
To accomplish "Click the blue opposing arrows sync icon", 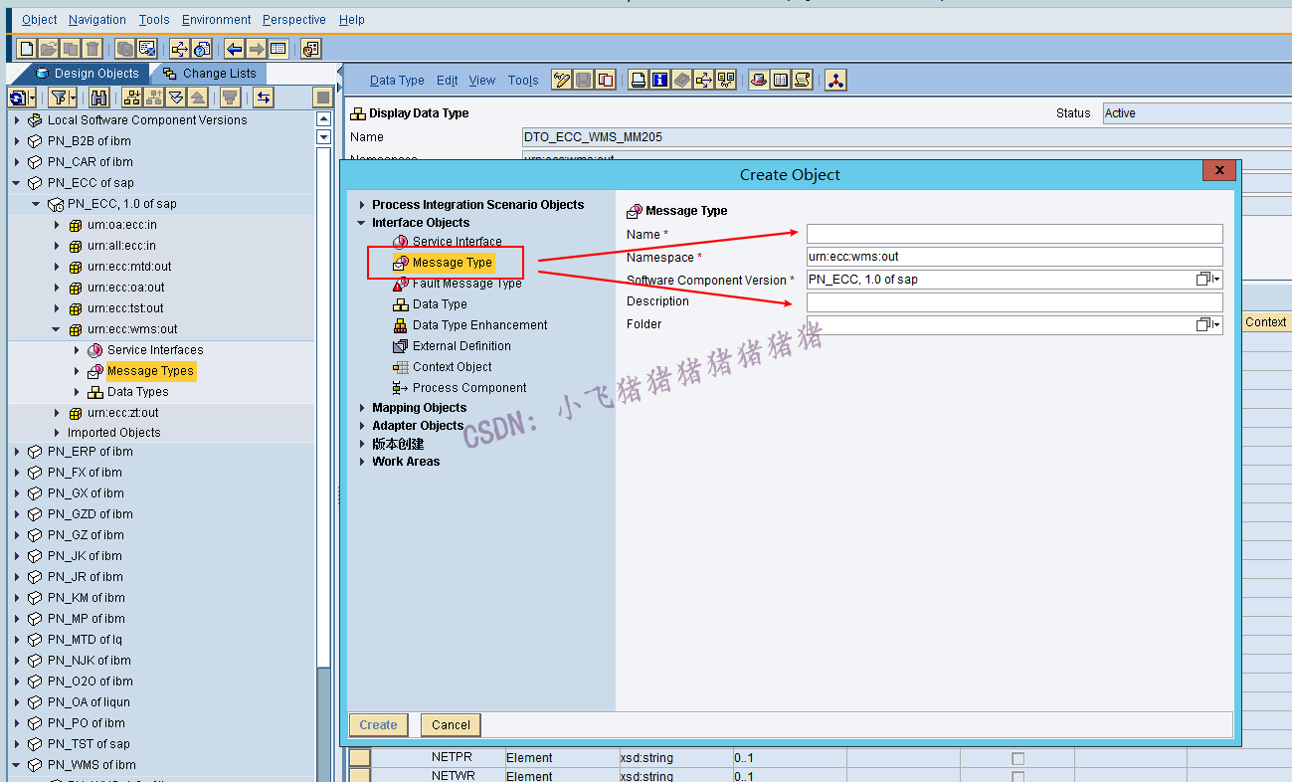I will [264, 97].
